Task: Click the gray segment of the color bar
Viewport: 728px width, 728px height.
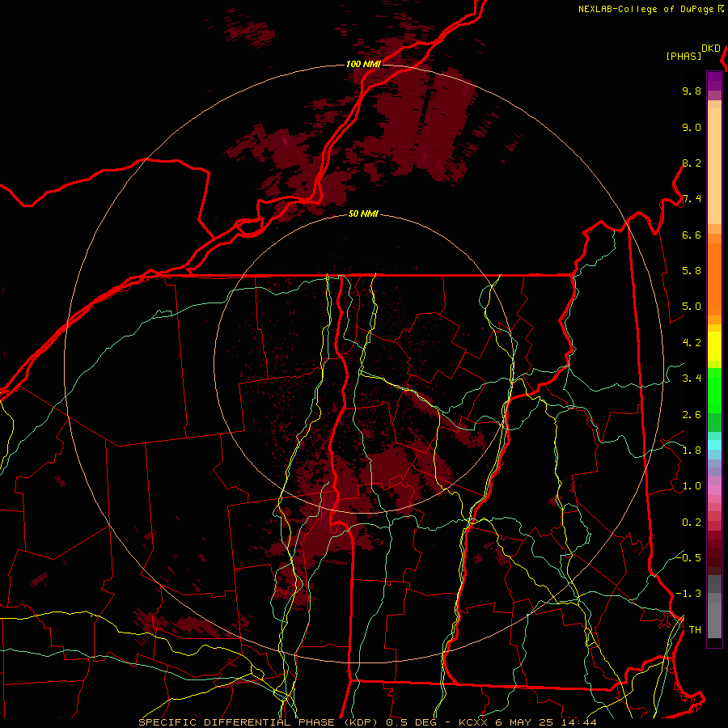Action: [714, 607]
